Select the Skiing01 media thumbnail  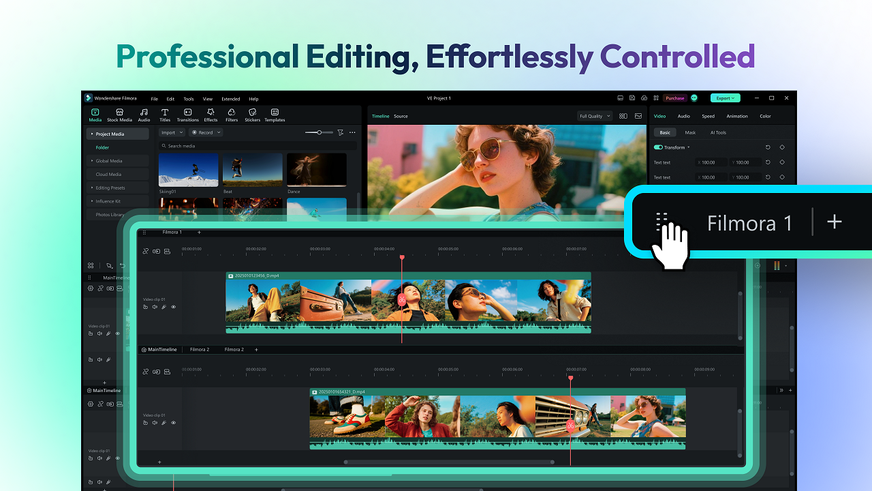pyautogui.click(x=188, y=170)
